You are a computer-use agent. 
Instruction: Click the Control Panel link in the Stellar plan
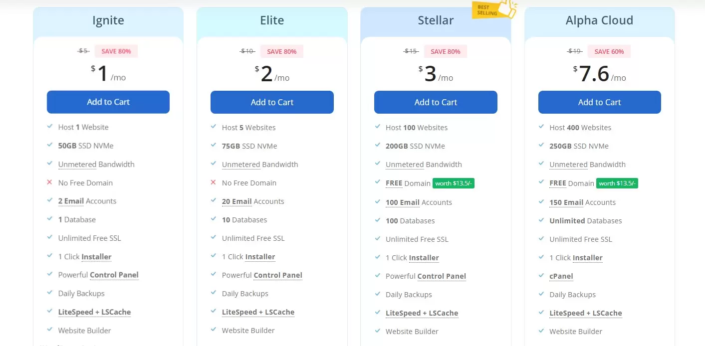442,276
